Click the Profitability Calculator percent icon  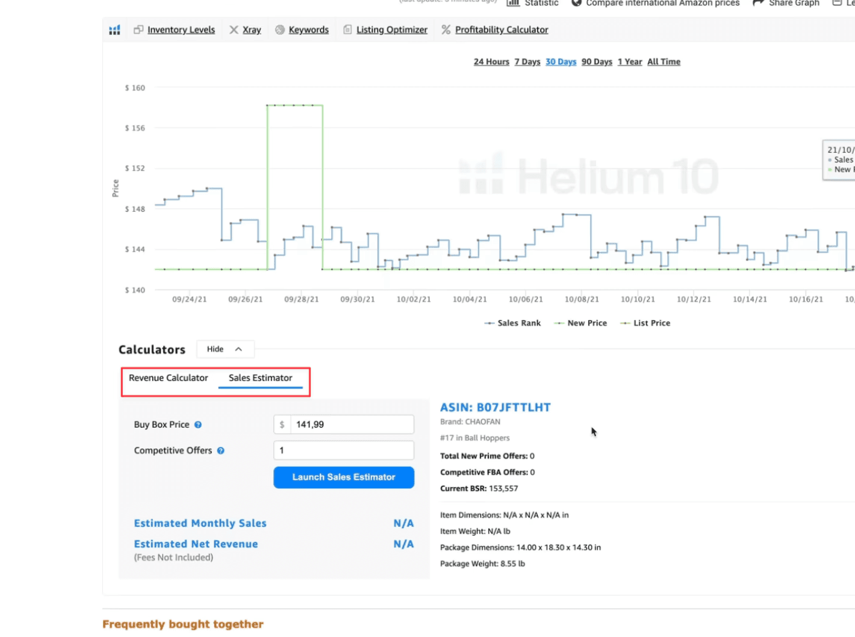click(x=446, y=29)
